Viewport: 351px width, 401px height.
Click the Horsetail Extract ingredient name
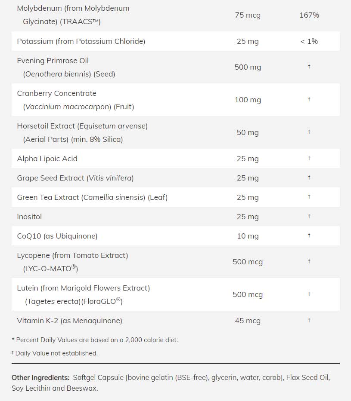82,126
